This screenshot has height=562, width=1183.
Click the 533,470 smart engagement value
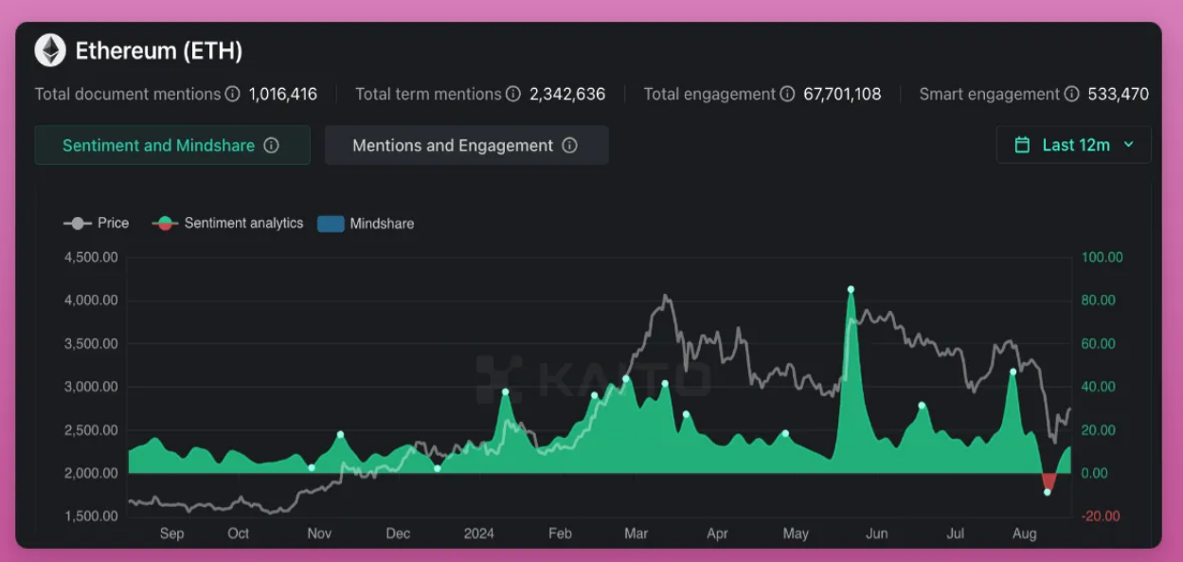coord(1119,94)
